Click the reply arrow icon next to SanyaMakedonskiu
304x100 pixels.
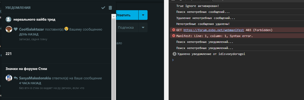tap(16, 78)
